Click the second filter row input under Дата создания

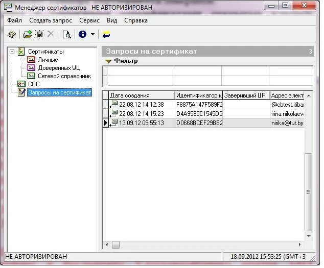pos(141,80)
